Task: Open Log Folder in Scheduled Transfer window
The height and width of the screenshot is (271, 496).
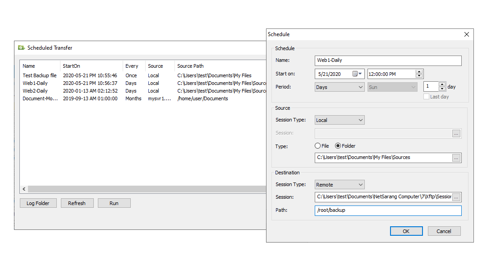Action: [38, 203]
